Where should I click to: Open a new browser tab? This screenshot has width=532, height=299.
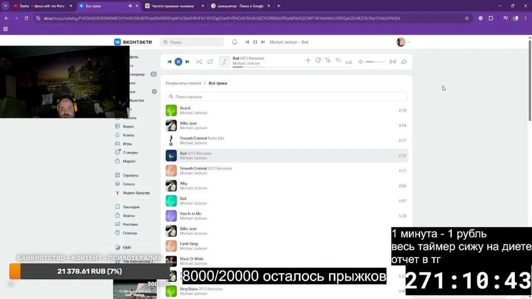[x=278, y=6]
